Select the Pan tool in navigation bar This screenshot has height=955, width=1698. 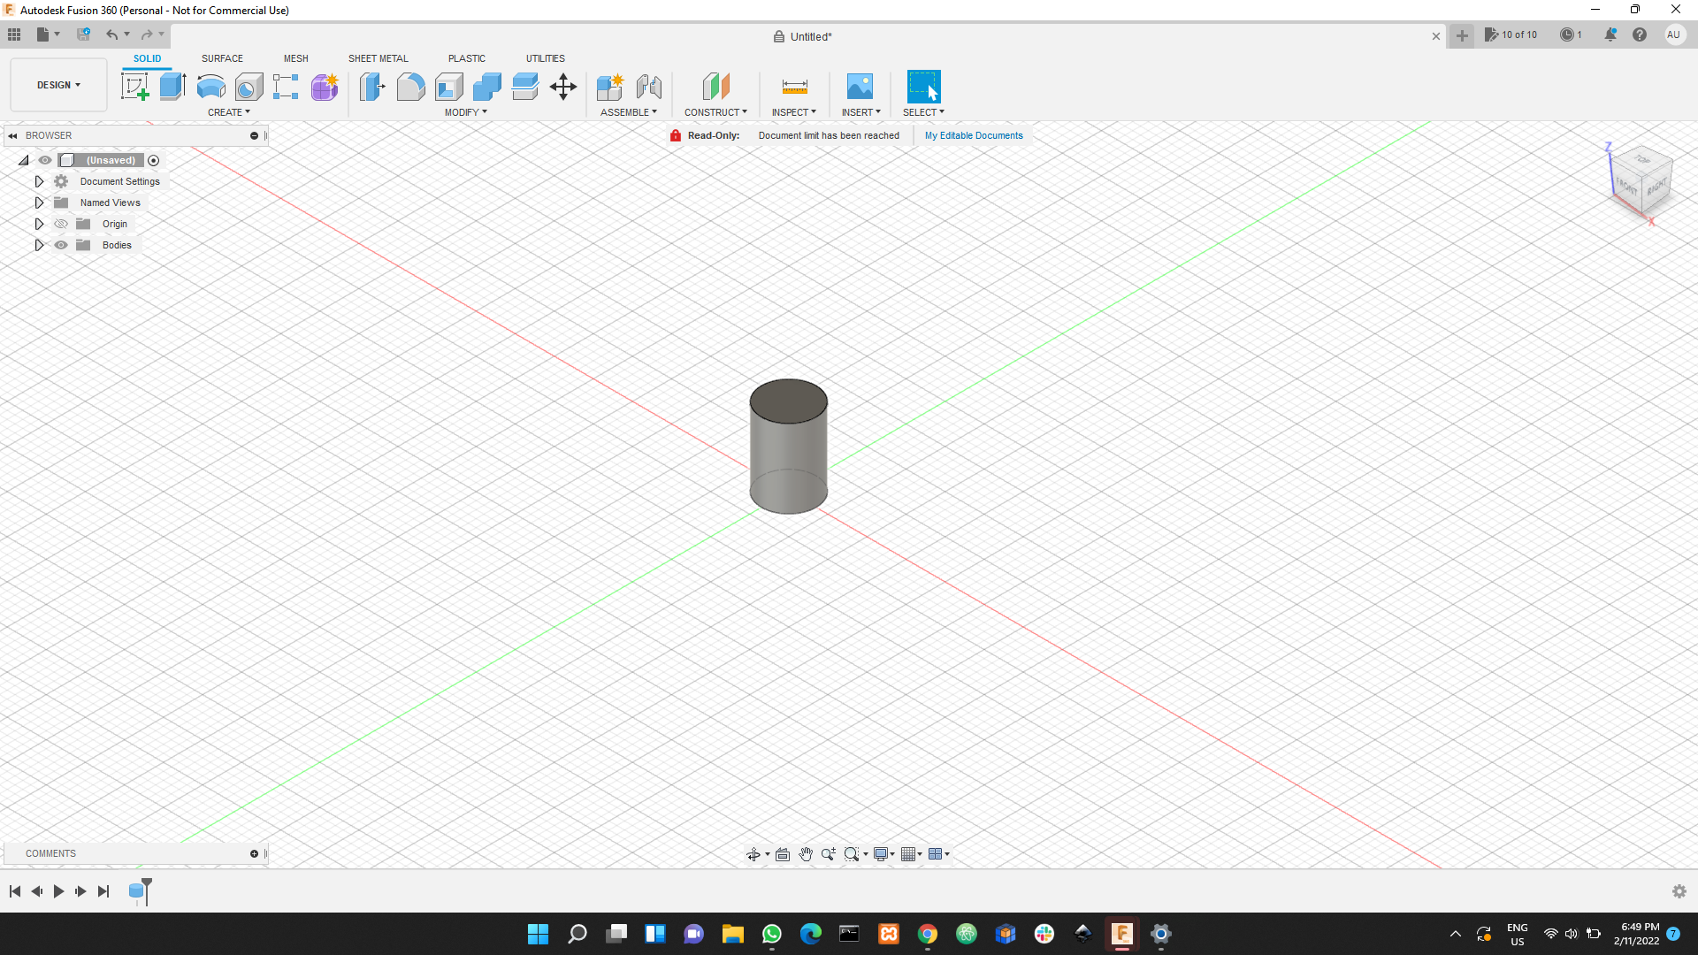point(806,854)
